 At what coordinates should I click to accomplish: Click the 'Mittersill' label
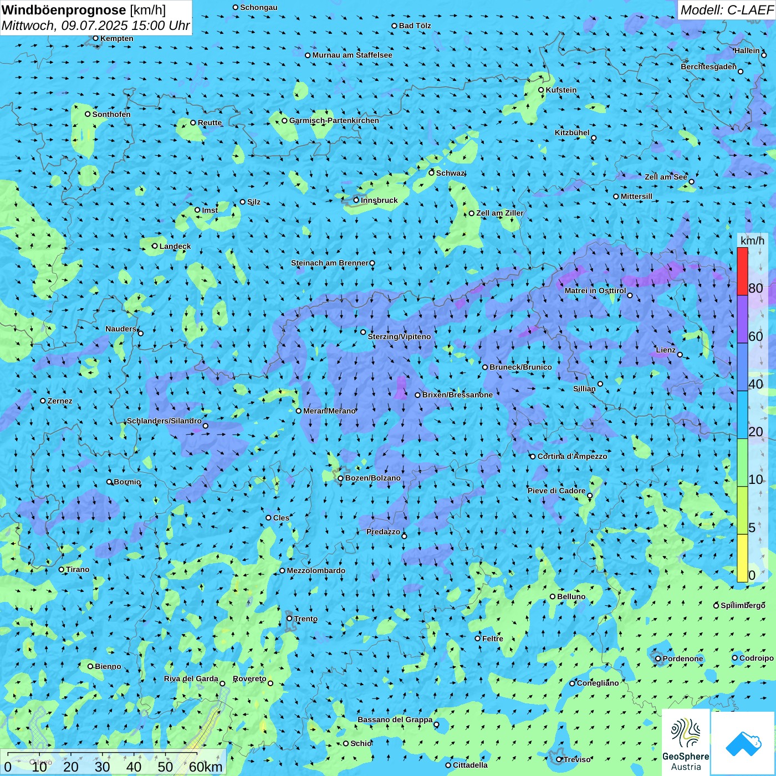tap(636, 196)
